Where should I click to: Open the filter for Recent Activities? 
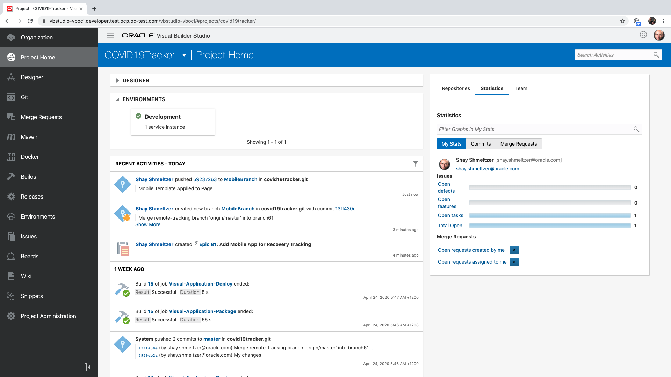(x=415, y=163)
